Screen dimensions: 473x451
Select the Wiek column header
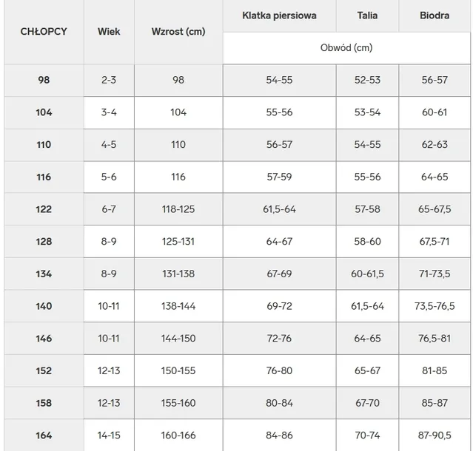point(109,32)
